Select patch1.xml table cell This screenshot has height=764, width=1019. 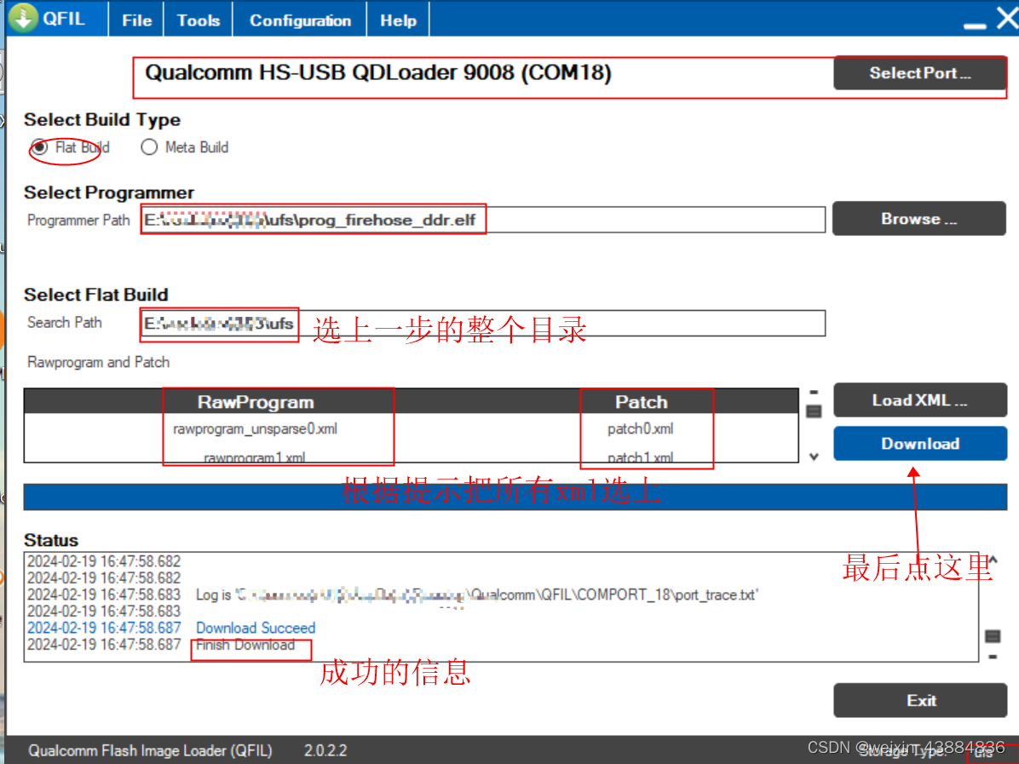(640, 457)
